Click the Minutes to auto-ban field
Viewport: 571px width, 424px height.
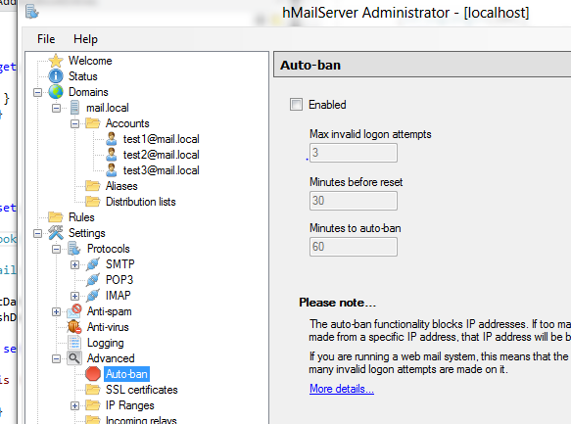(x=354, y=247)
